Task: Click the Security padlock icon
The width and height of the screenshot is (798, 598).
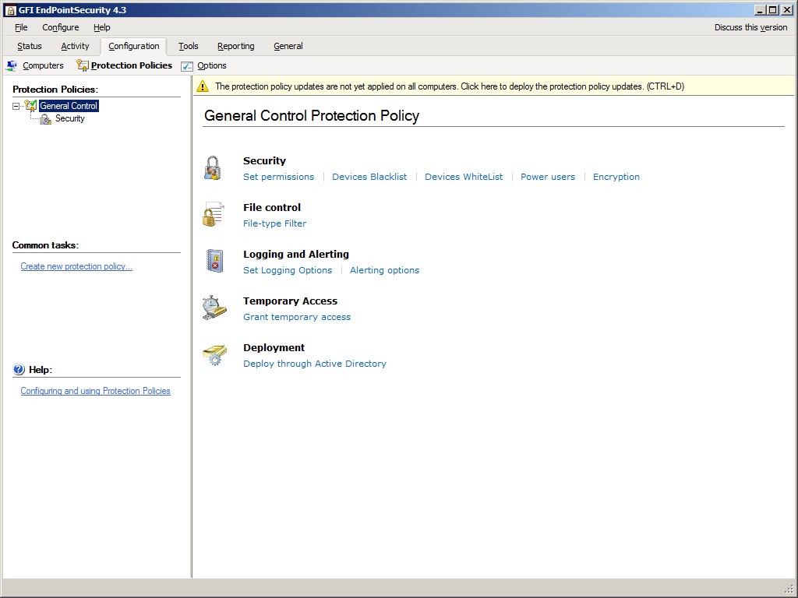Action: pos(213,168)
